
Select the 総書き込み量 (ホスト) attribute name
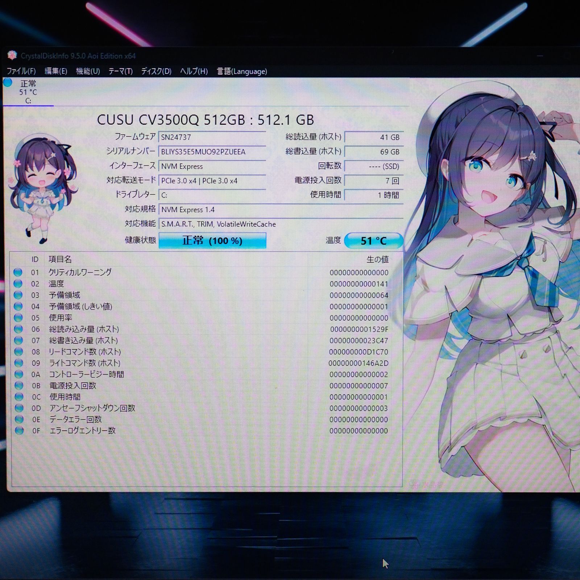(x=84, y=340)
